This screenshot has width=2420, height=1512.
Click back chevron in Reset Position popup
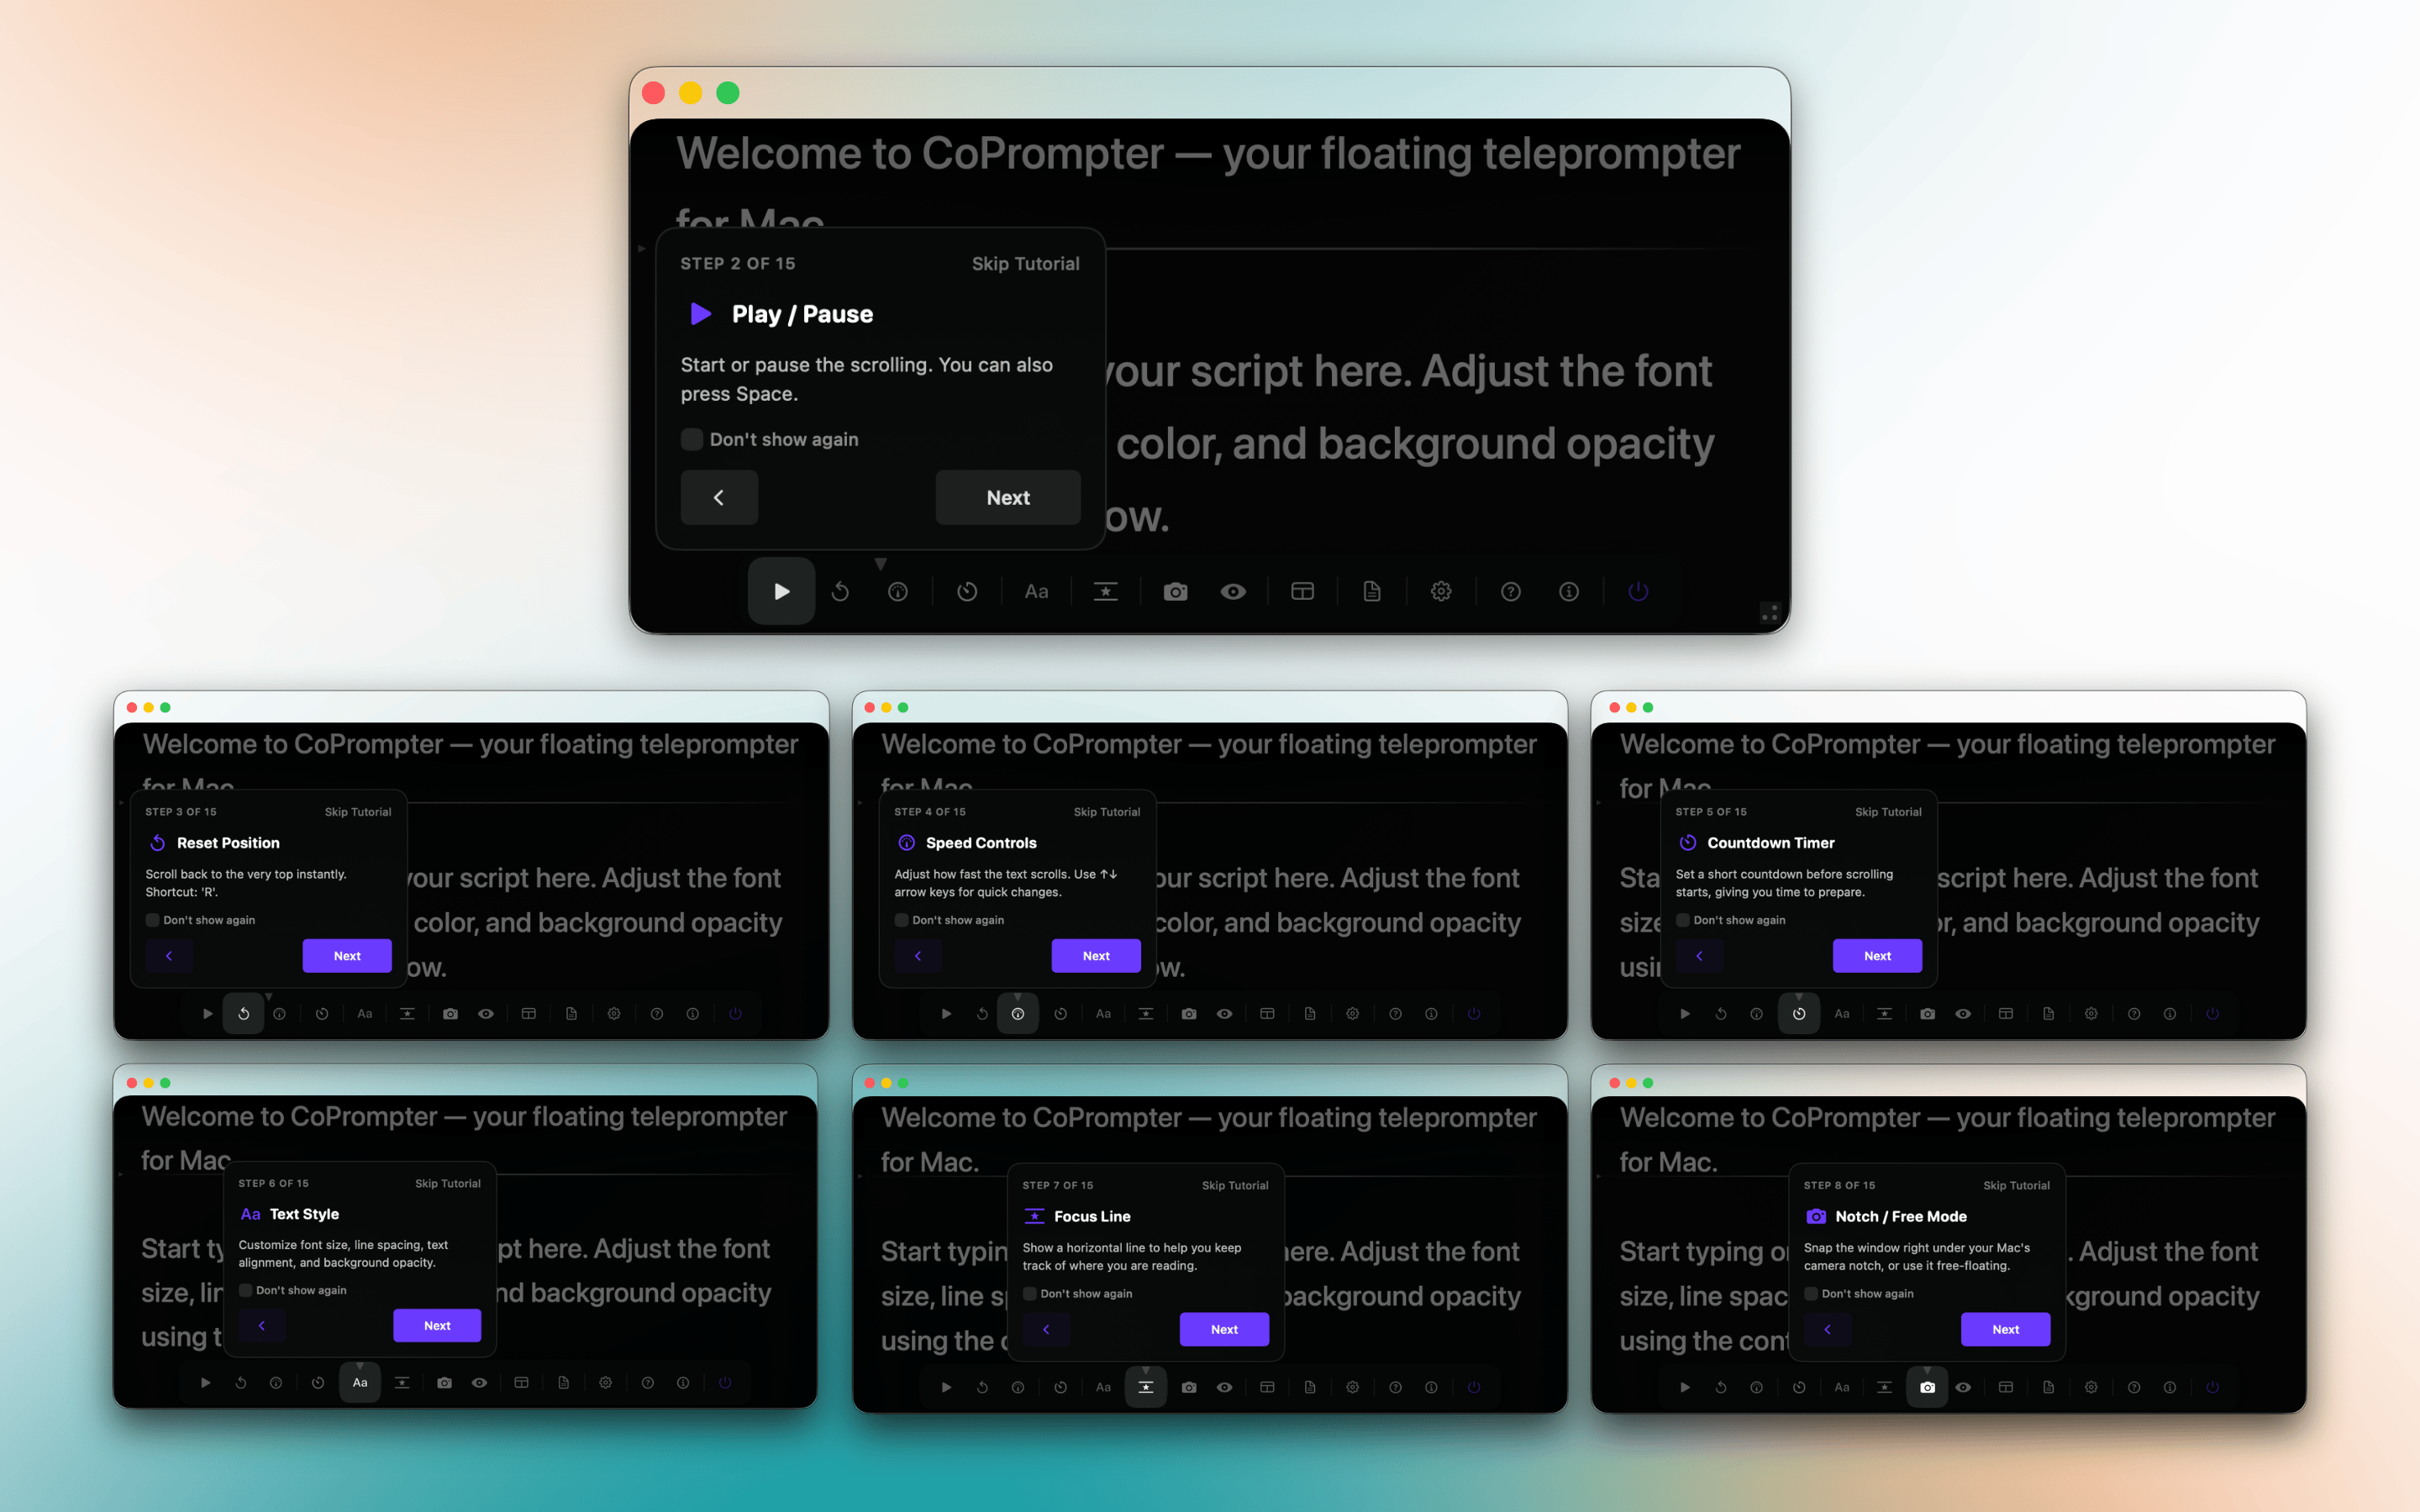(x=169, y=956)
